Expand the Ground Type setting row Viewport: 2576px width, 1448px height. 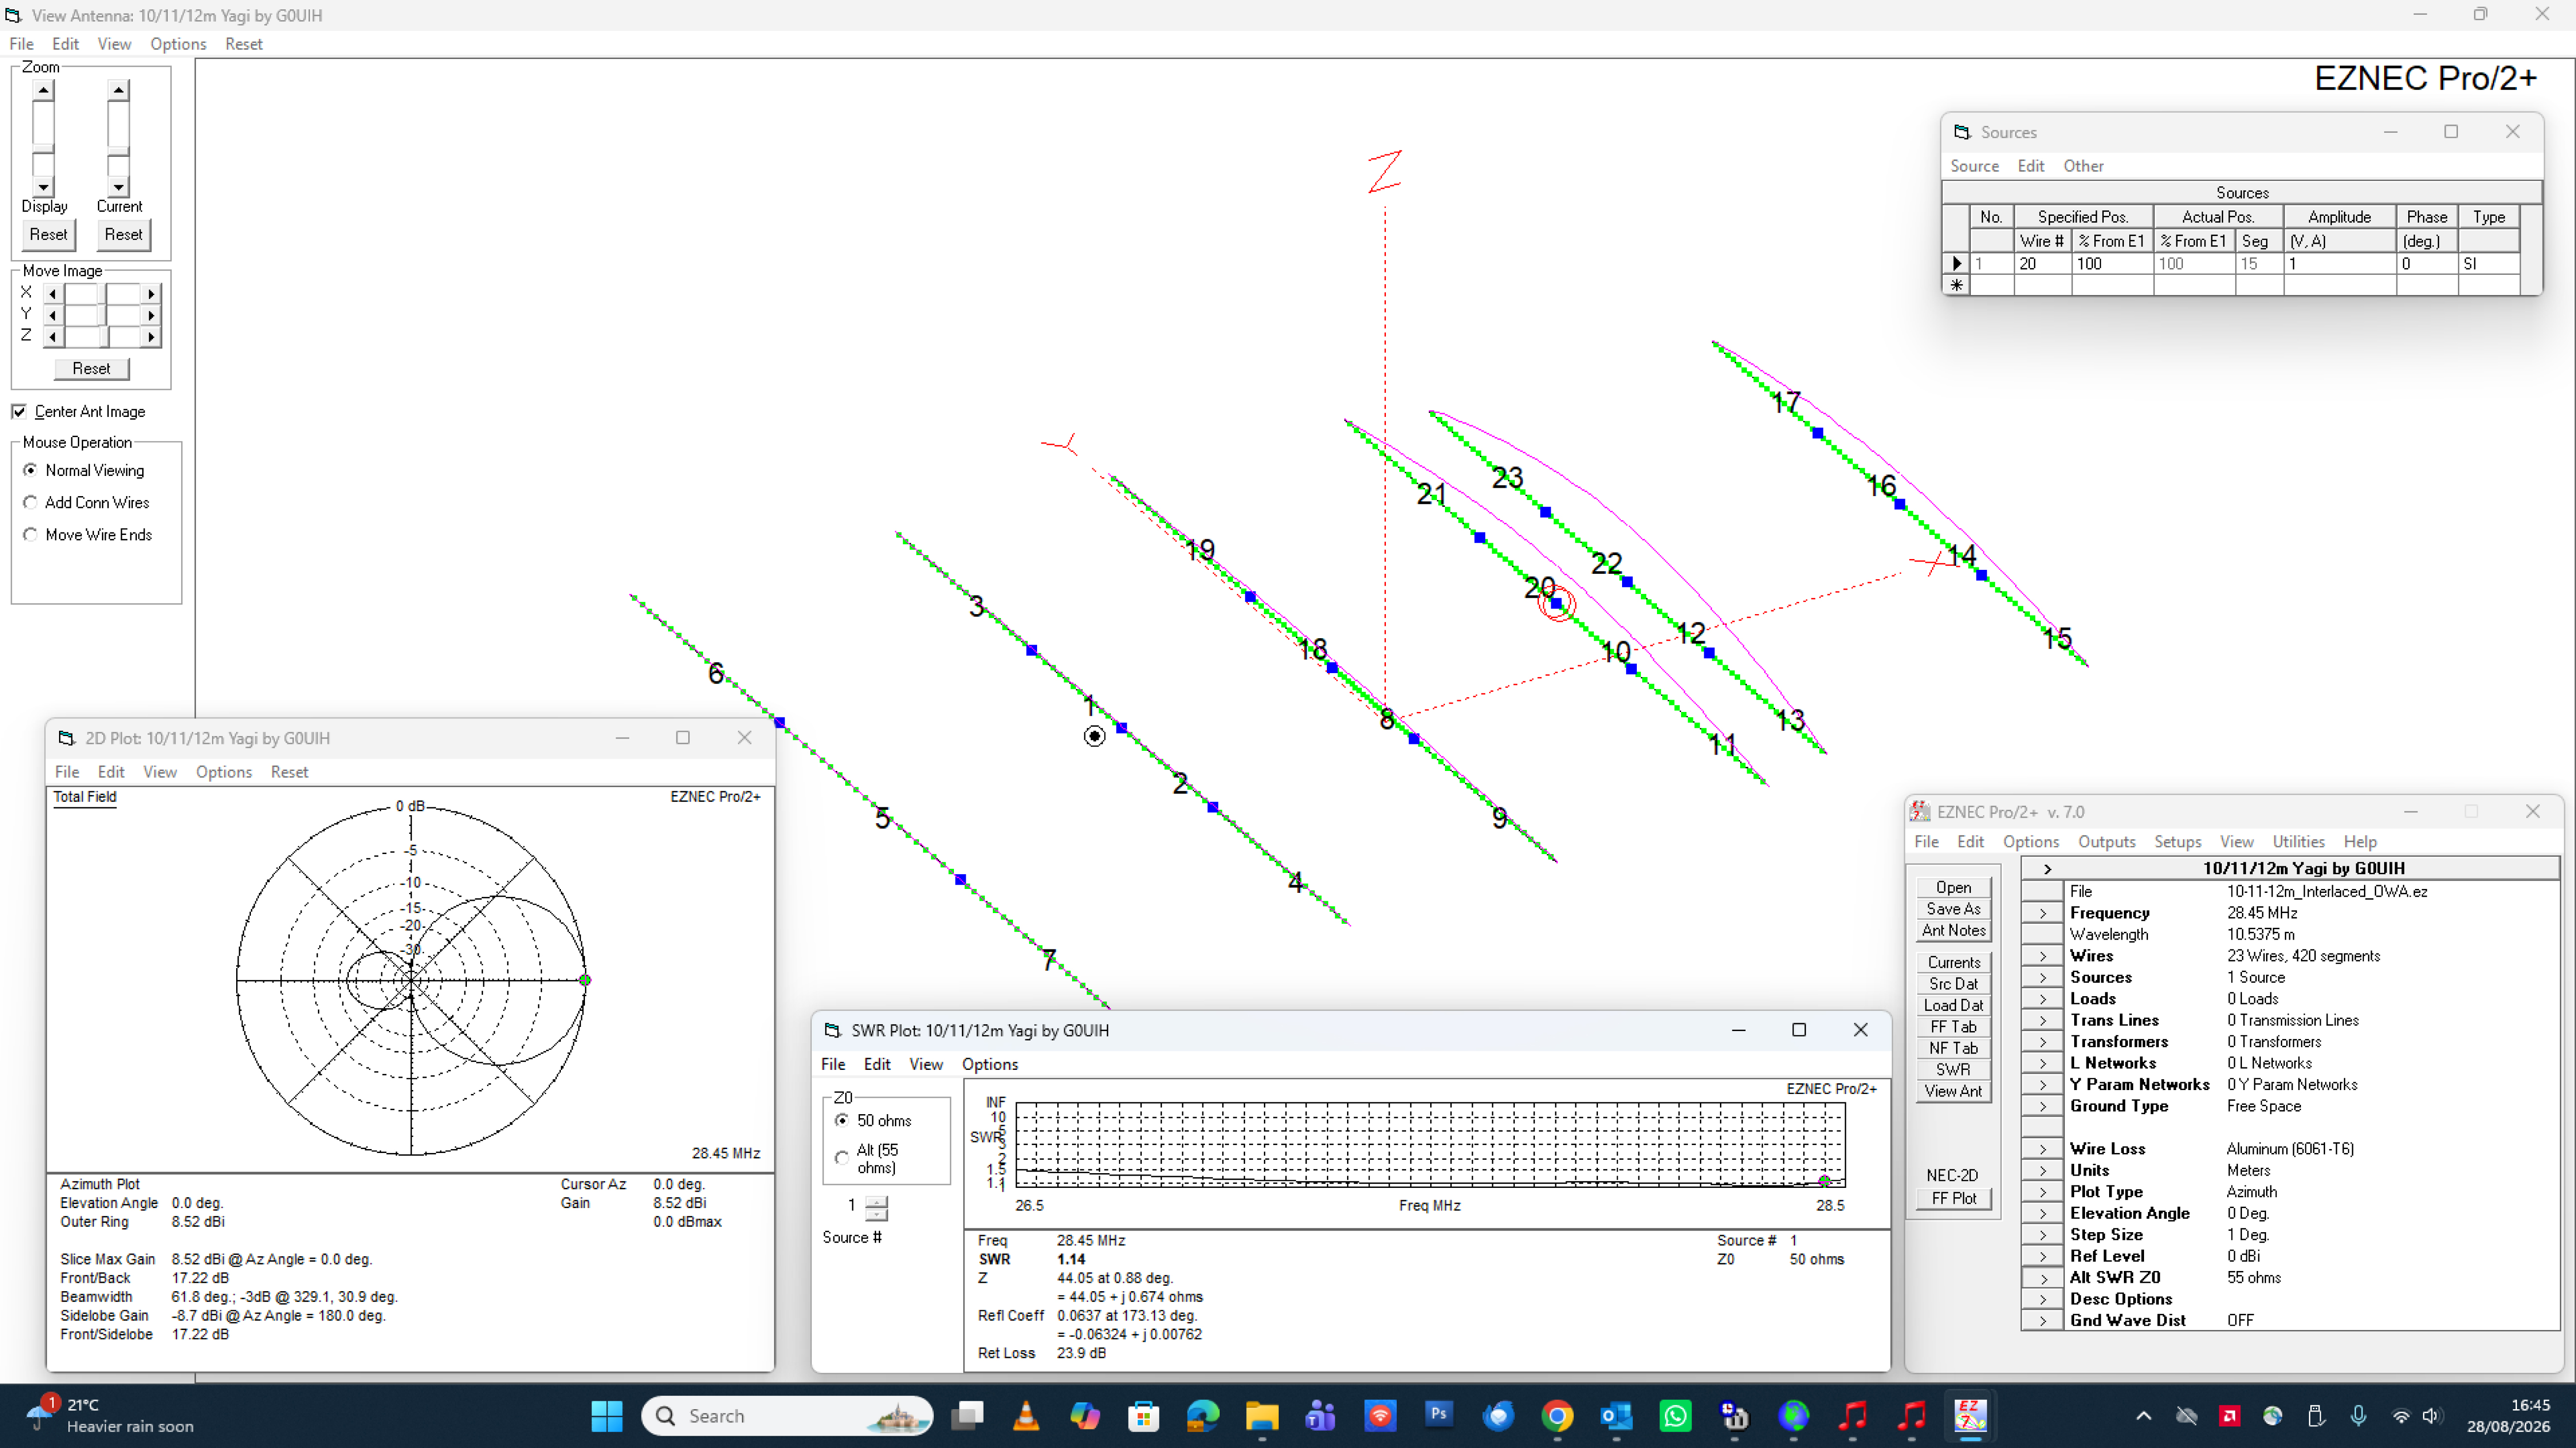2043,1106
